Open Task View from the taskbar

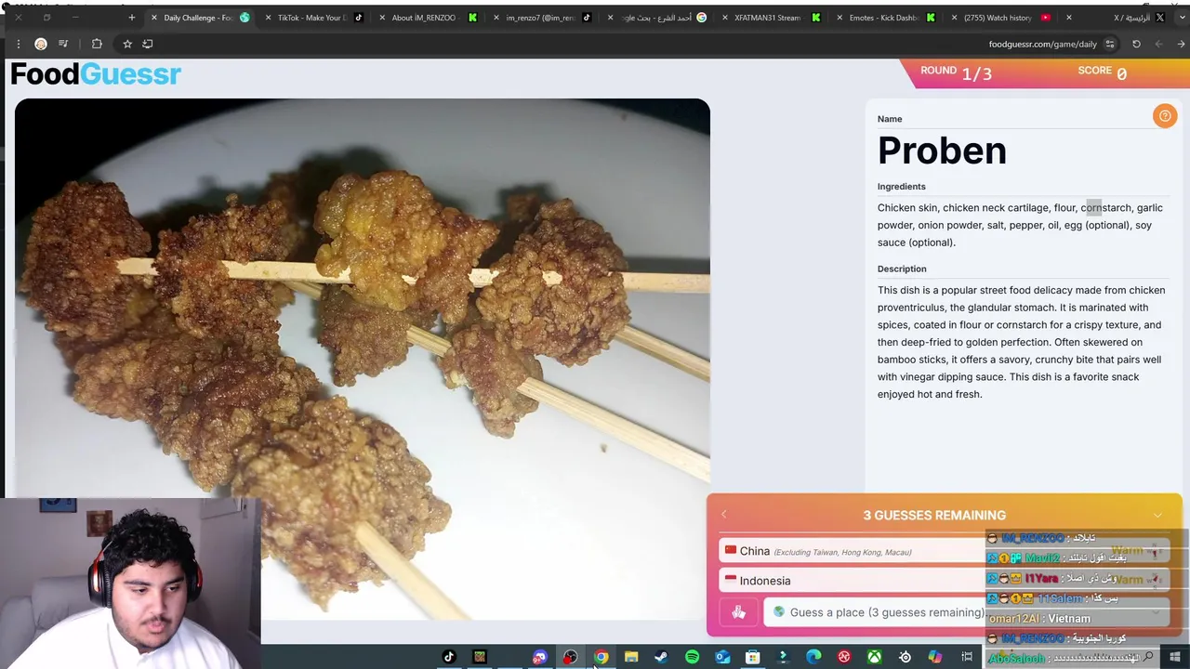click(967, 657)
